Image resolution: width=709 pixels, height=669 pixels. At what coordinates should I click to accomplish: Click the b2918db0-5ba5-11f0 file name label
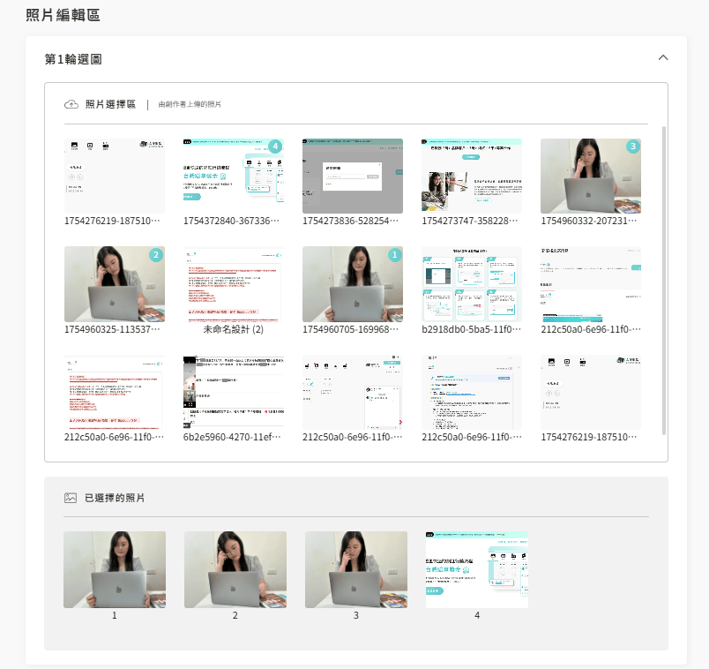[471, 329]
